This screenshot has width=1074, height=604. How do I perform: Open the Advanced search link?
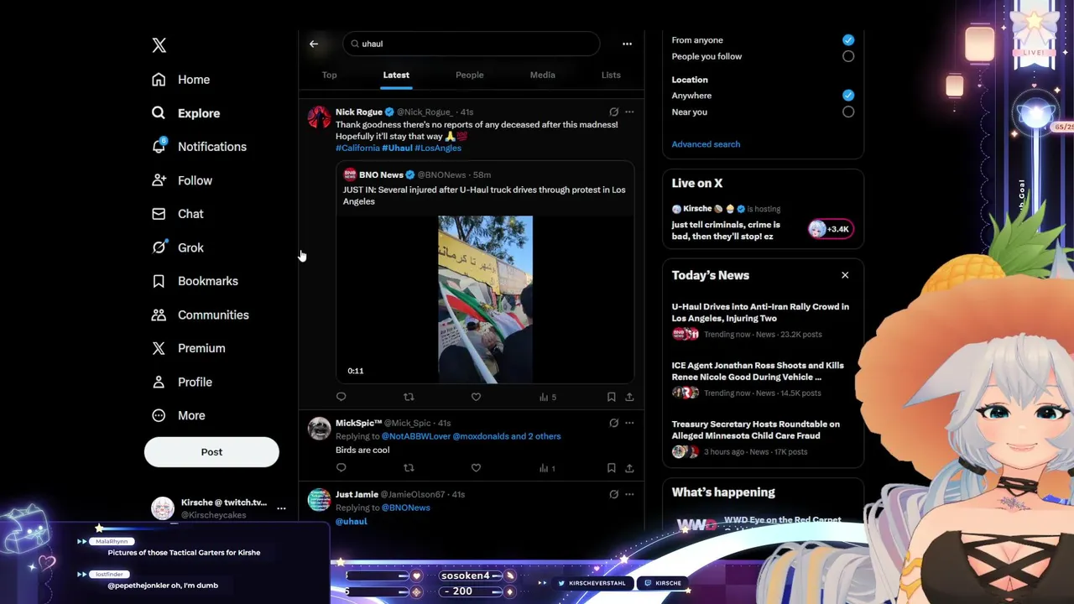click(706, 144)
